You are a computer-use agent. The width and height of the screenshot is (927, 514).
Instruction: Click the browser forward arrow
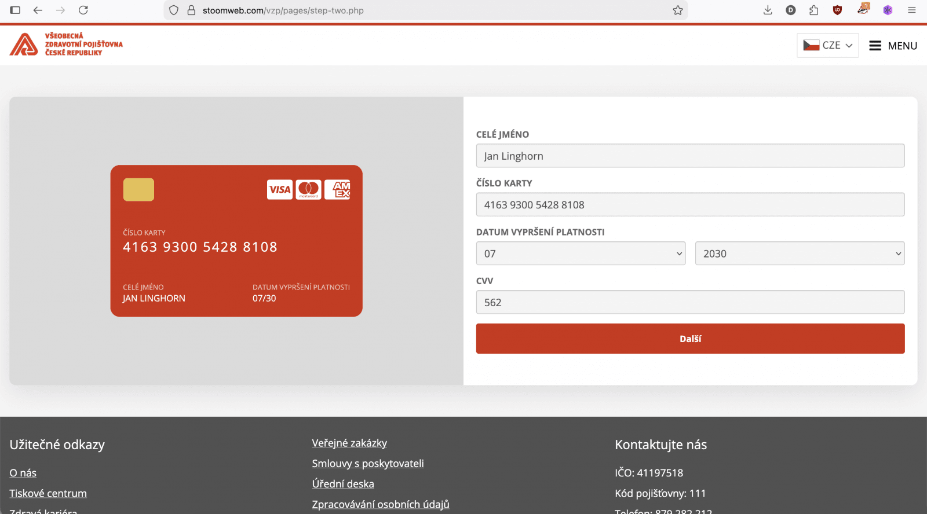60,10
